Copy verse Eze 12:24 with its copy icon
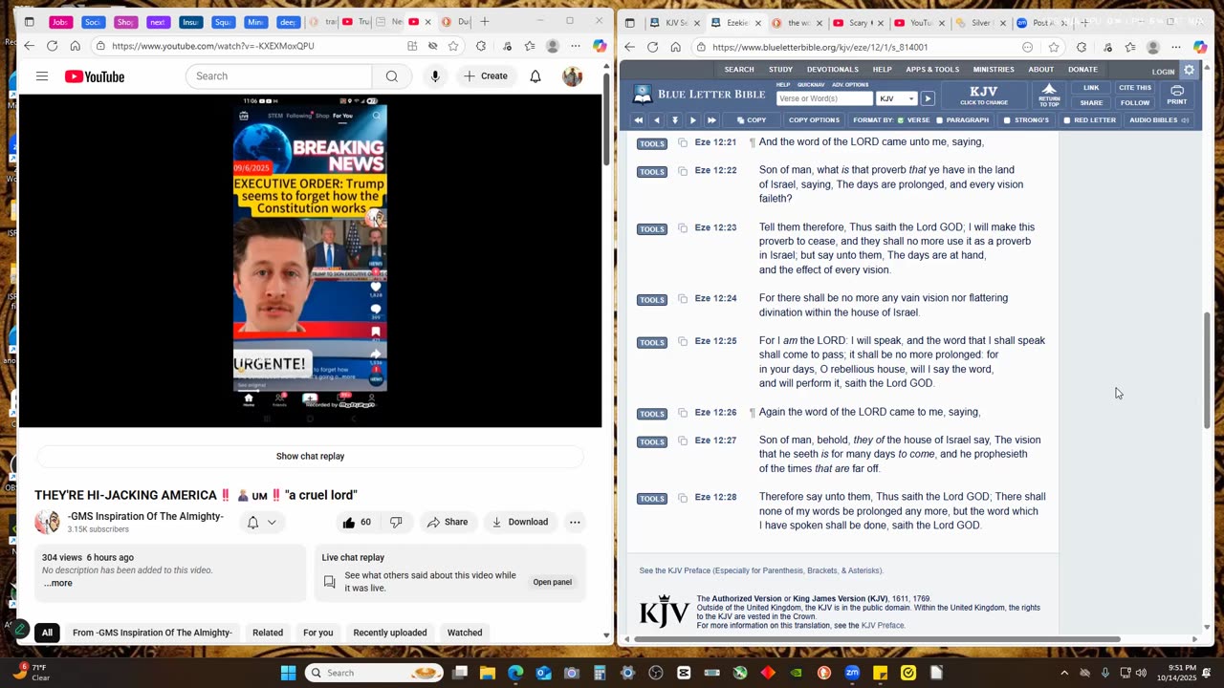The width and height of the screenshot is (1224, 688). click(683, 299)
